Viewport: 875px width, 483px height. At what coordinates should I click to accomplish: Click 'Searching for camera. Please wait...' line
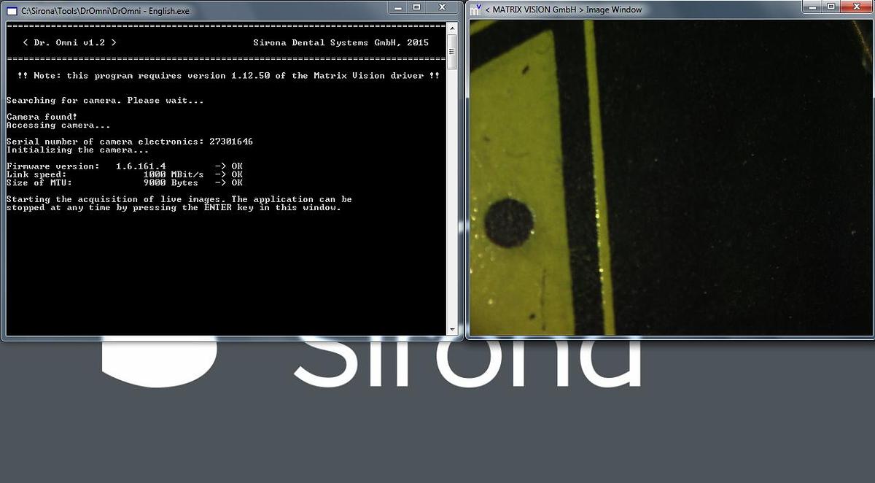pyautogui.click(x=105, y=100)
